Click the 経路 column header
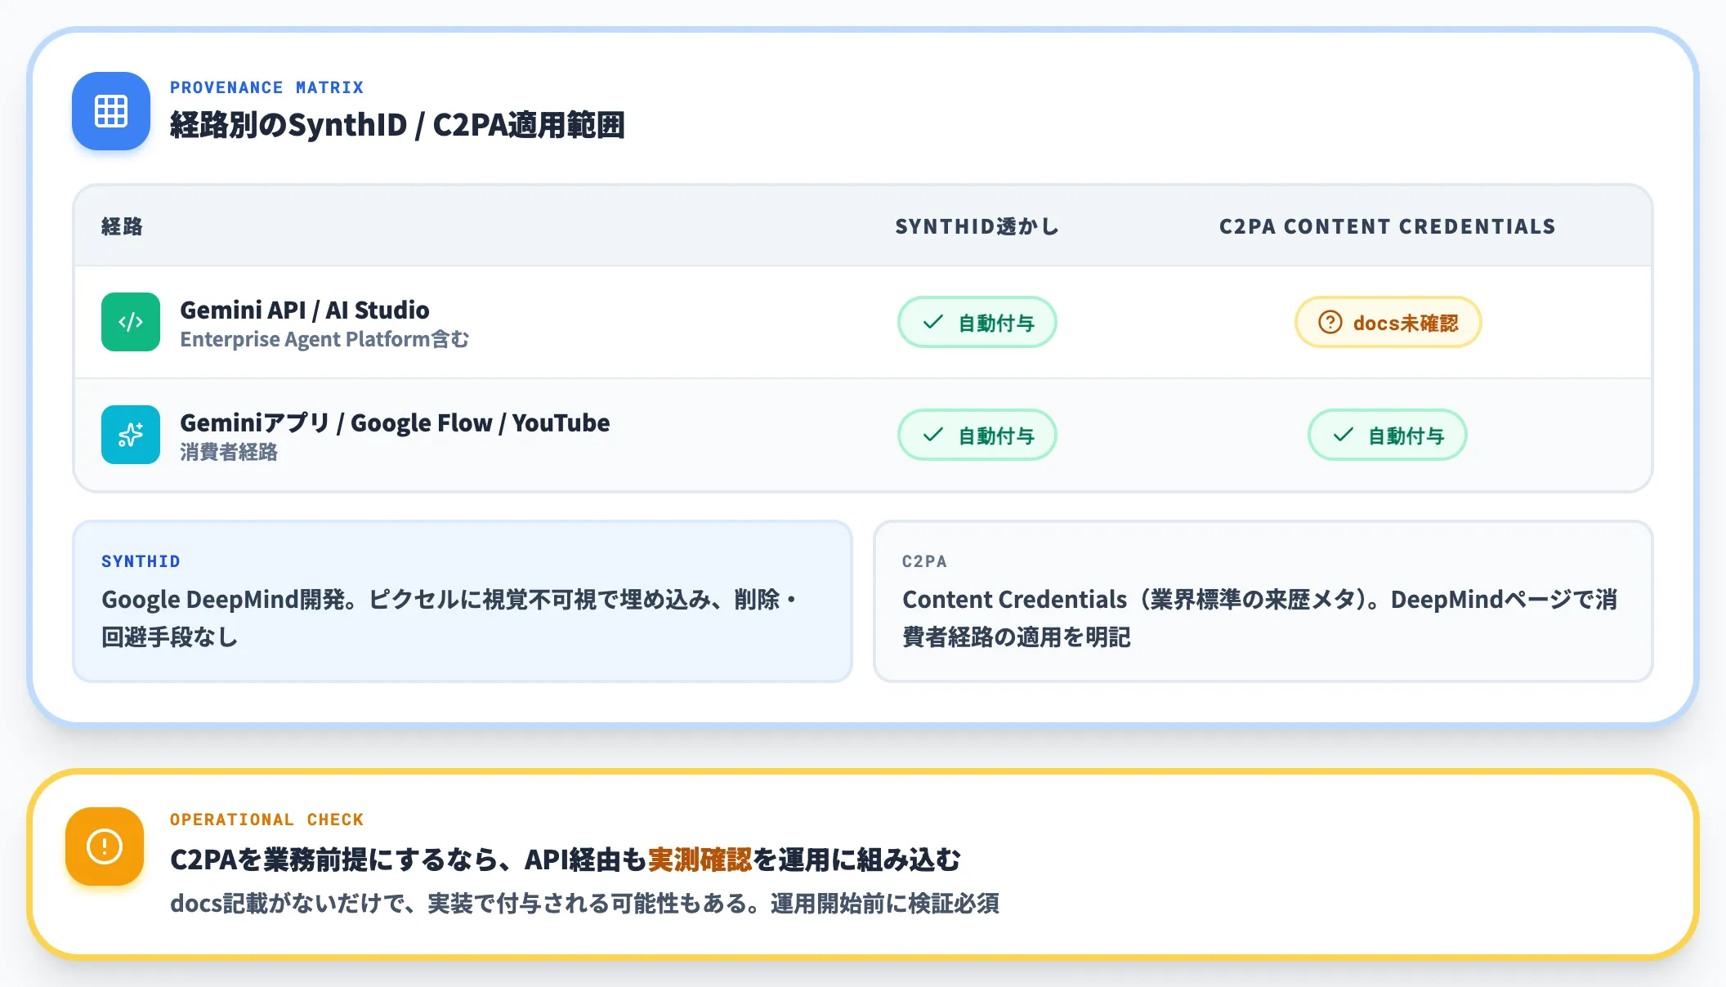The height and width of the screenshot is (987, 1726). coord(122,226)
